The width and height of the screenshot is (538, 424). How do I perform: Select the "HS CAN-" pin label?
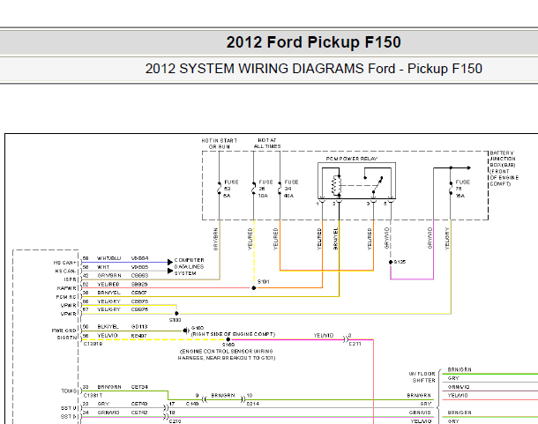65,271
